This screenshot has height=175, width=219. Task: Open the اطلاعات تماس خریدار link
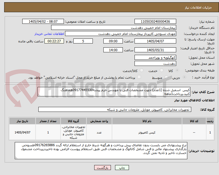[49, 34]
